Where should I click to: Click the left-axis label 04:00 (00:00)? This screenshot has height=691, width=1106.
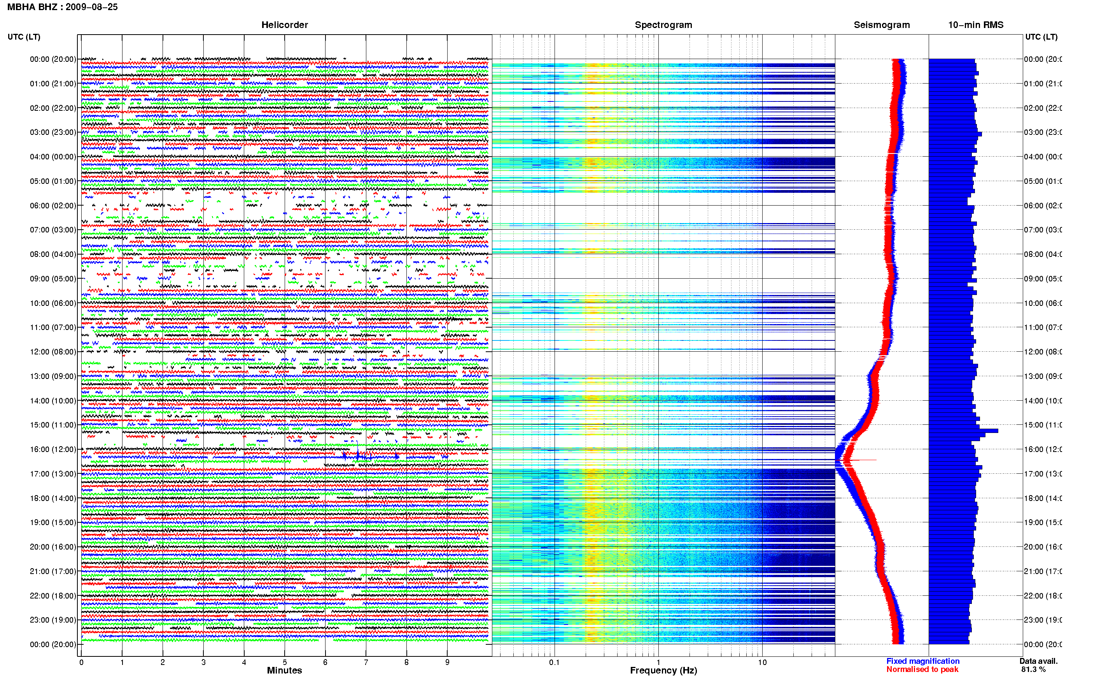53,157
